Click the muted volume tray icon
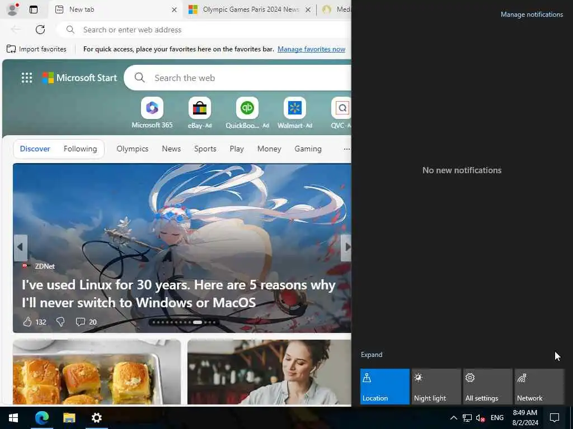This screenshot has width=573, height=429. [480, 418]
